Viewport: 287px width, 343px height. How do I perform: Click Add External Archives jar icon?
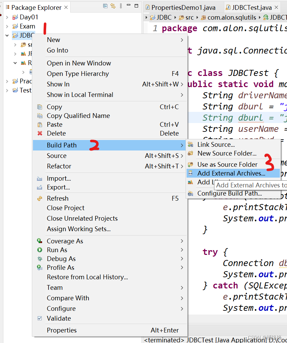coord(190,173)
